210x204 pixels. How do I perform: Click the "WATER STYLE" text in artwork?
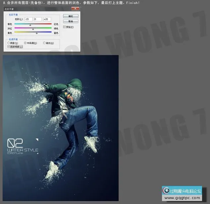(23, 150)
